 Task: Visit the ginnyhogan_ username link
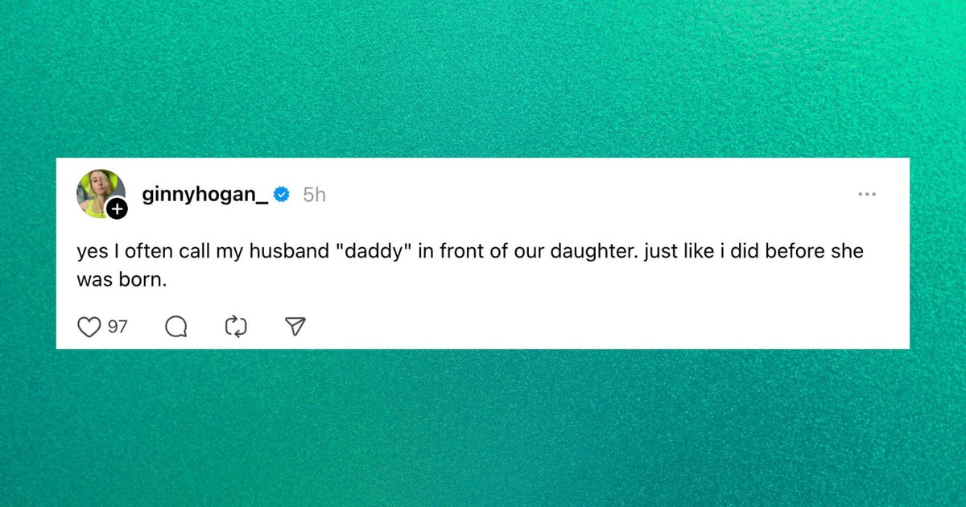coord(204,195)
